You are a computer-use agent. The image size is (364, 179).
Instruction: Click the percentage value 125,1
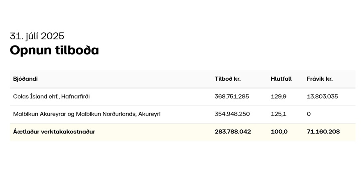(x=278, y=114)
